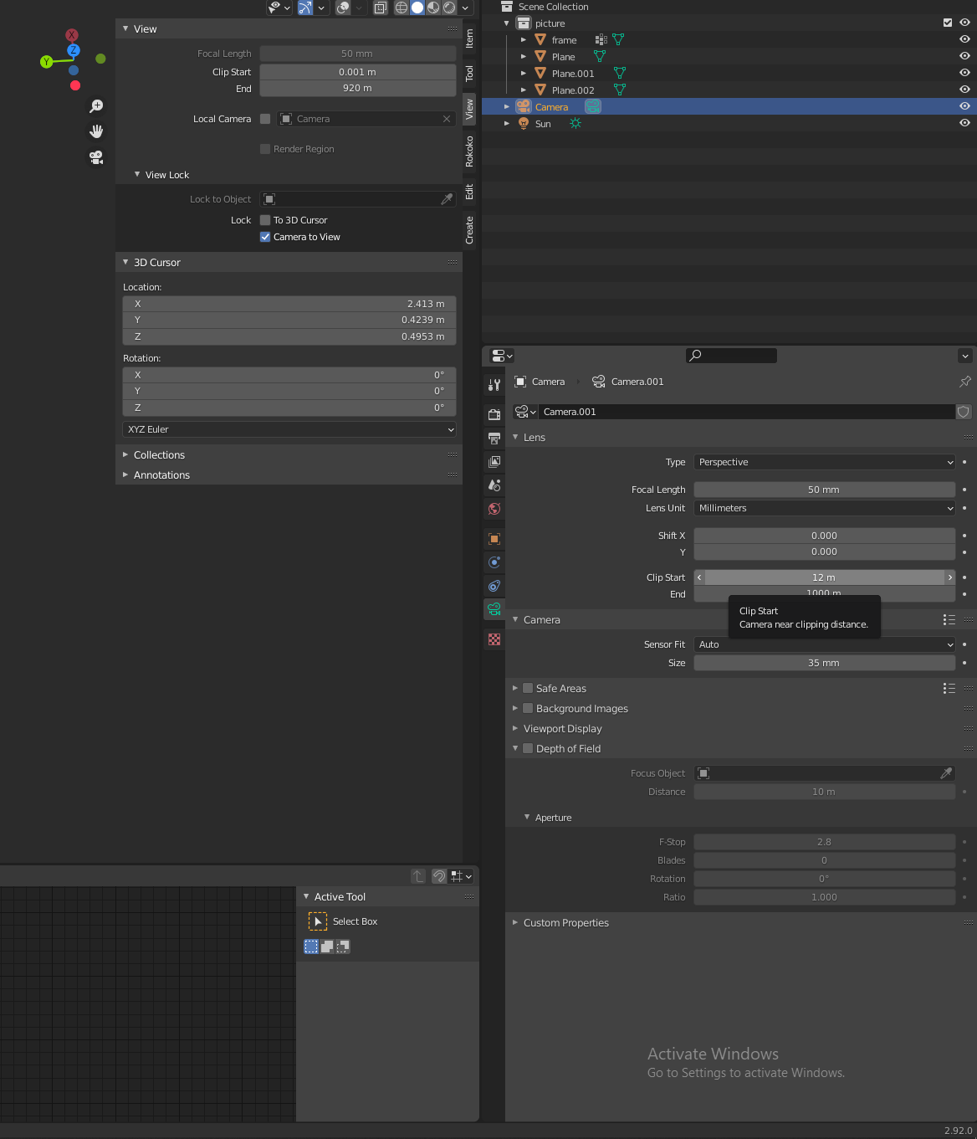This screenshot has height=1139, width=977.
Task: Select Wireframe viewport shading
Action: point(402,8)
